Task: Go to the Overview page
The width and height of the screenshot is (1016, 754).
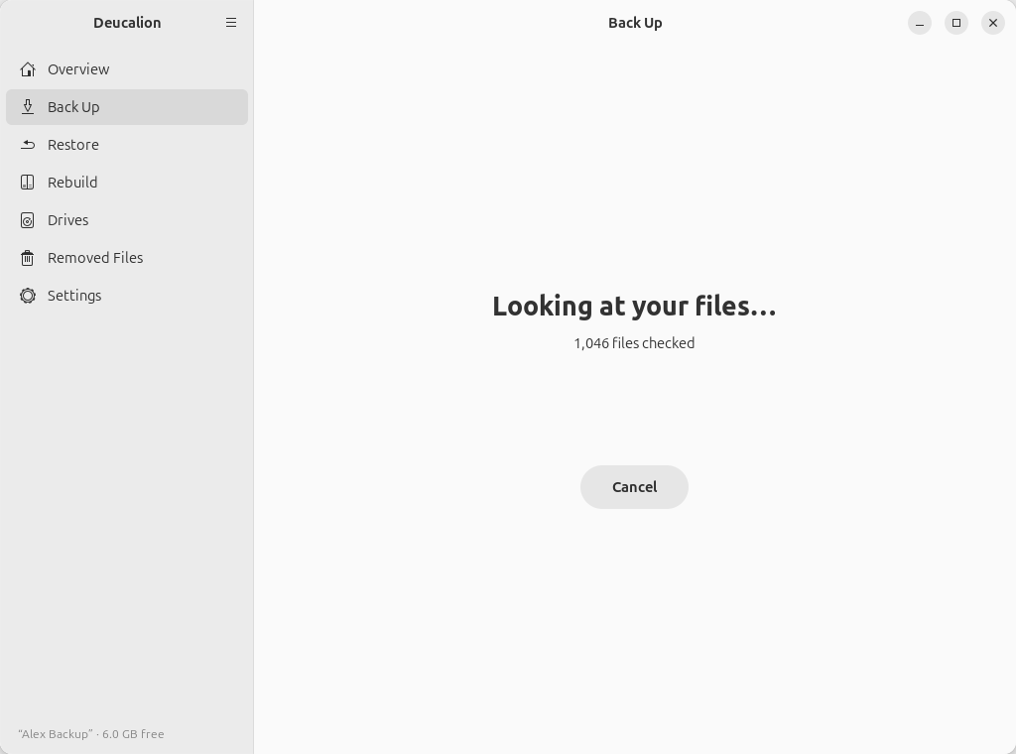Action: click(x=127, y=69)
